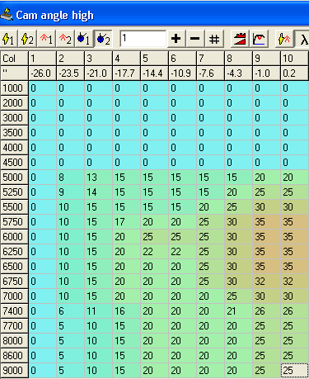Select cell value 13 in 5000 row
Screen dimensions: 309x379
[99, 178]
